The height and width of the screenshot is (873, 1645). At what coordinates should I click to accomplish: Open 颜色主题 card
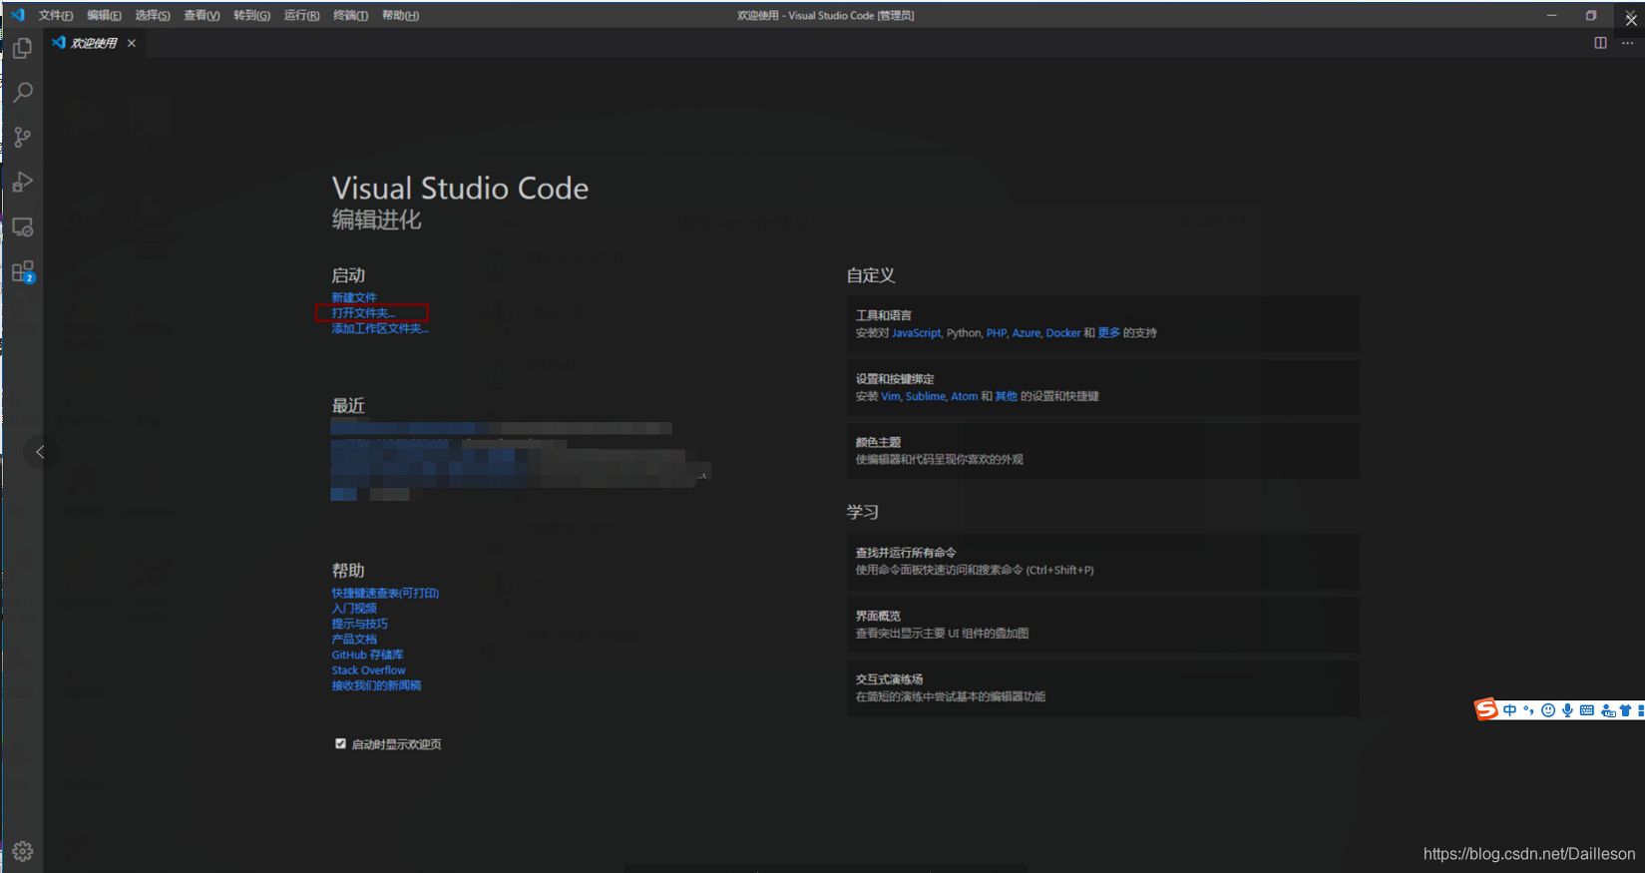tap(1103, 451)
